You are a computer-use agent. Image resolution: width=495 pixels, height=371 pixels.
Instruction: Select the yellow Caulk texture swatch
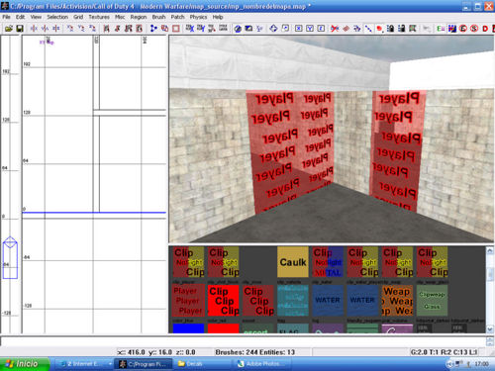(293, 262)
